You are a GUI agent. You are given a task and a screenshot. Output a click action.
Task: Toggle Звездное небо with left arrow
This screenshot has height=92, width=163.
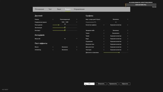[x=104, y=30]
